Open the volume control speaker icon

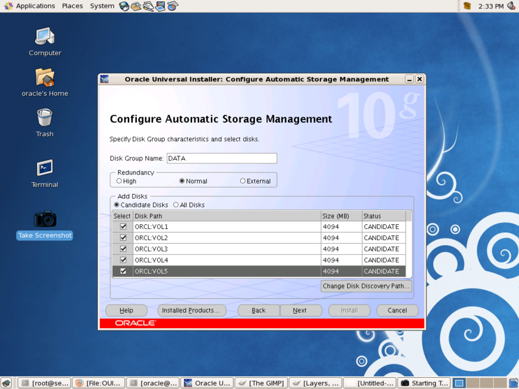511,6
